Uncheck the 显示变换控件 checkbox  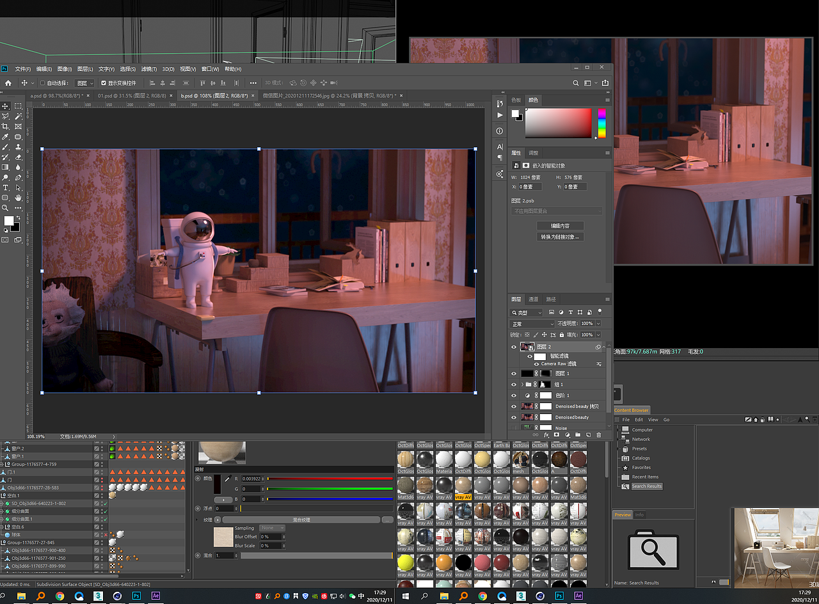[x=104, y=83]
